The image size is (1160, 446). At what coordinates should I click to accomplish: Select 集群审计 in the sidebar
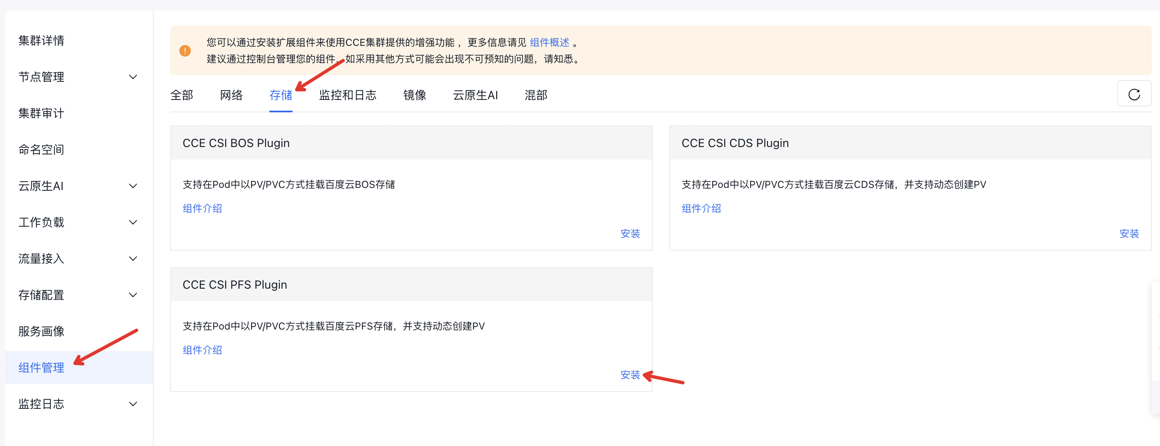click(x=41, y=113)
